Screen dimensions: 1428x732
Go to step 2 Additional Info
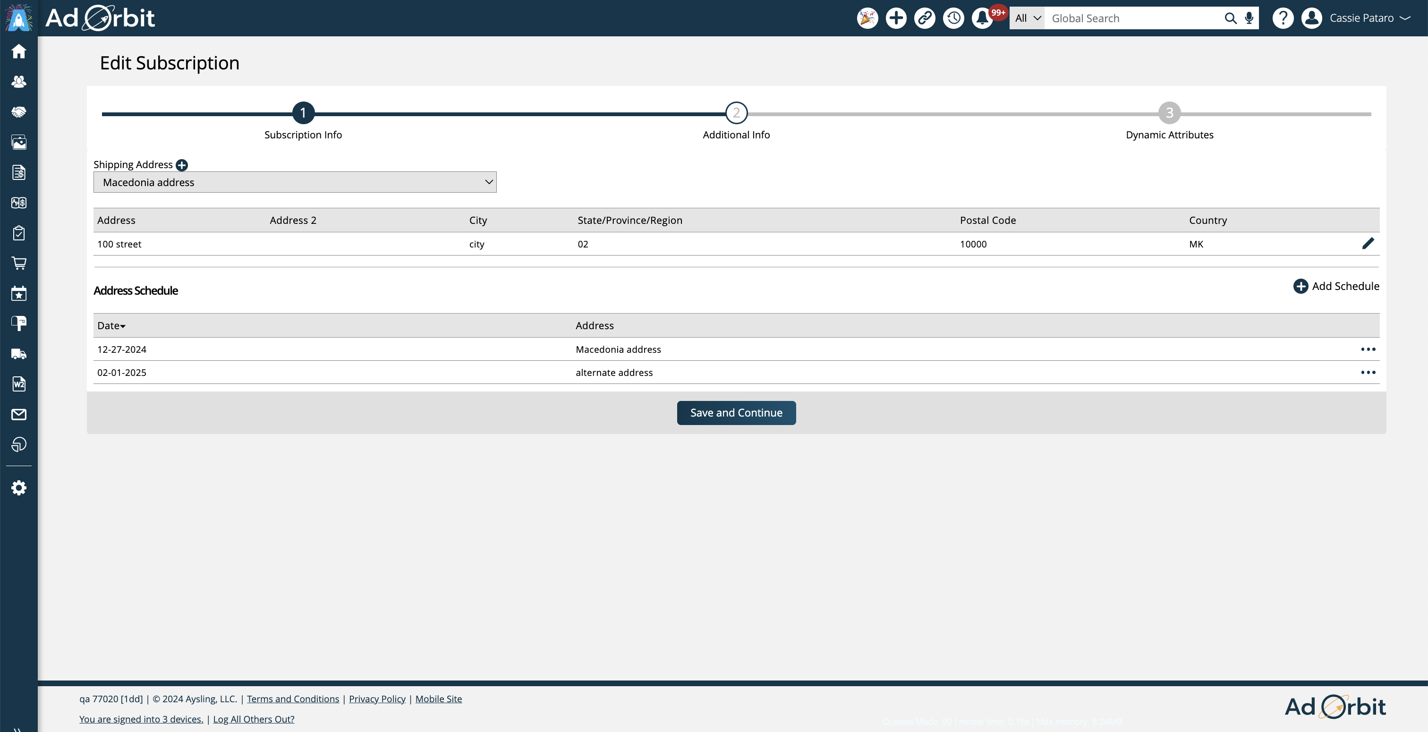click(x=736, y=113)
